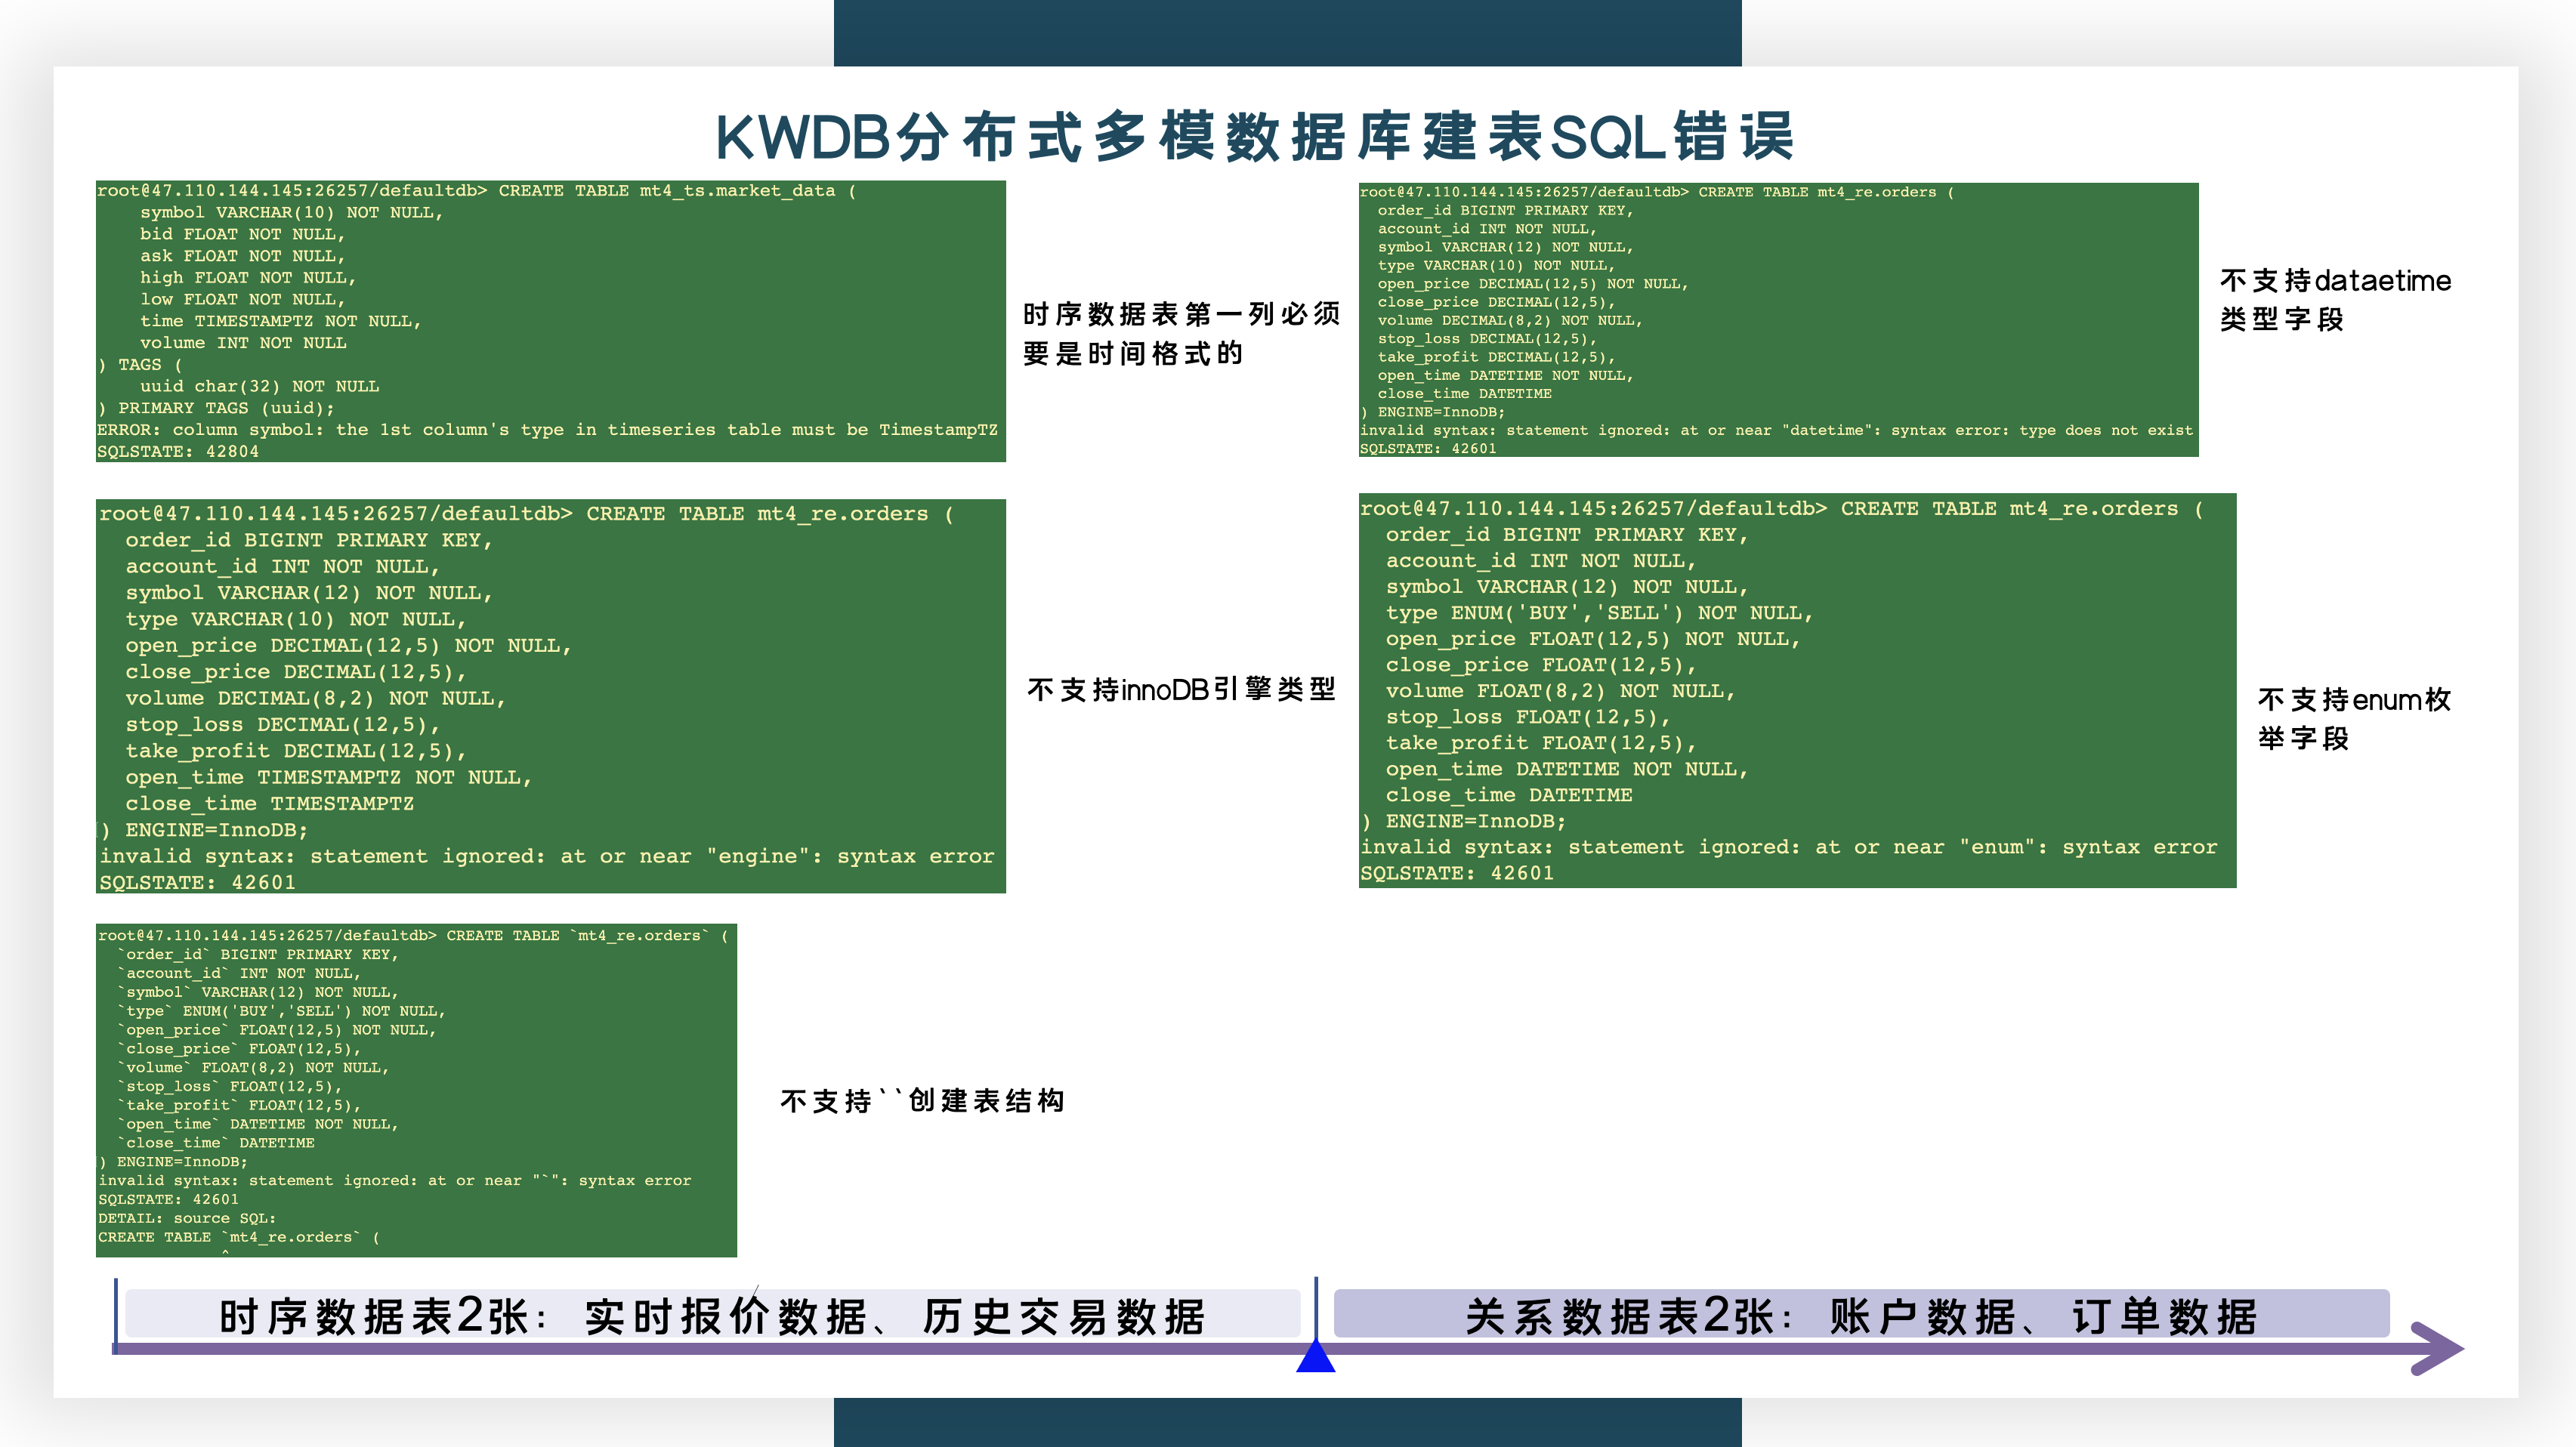Viewport: 2576px width, 1447px height.
Task: Click the line "volume INT NOT NULL"
Action: (x=243, y=343)
